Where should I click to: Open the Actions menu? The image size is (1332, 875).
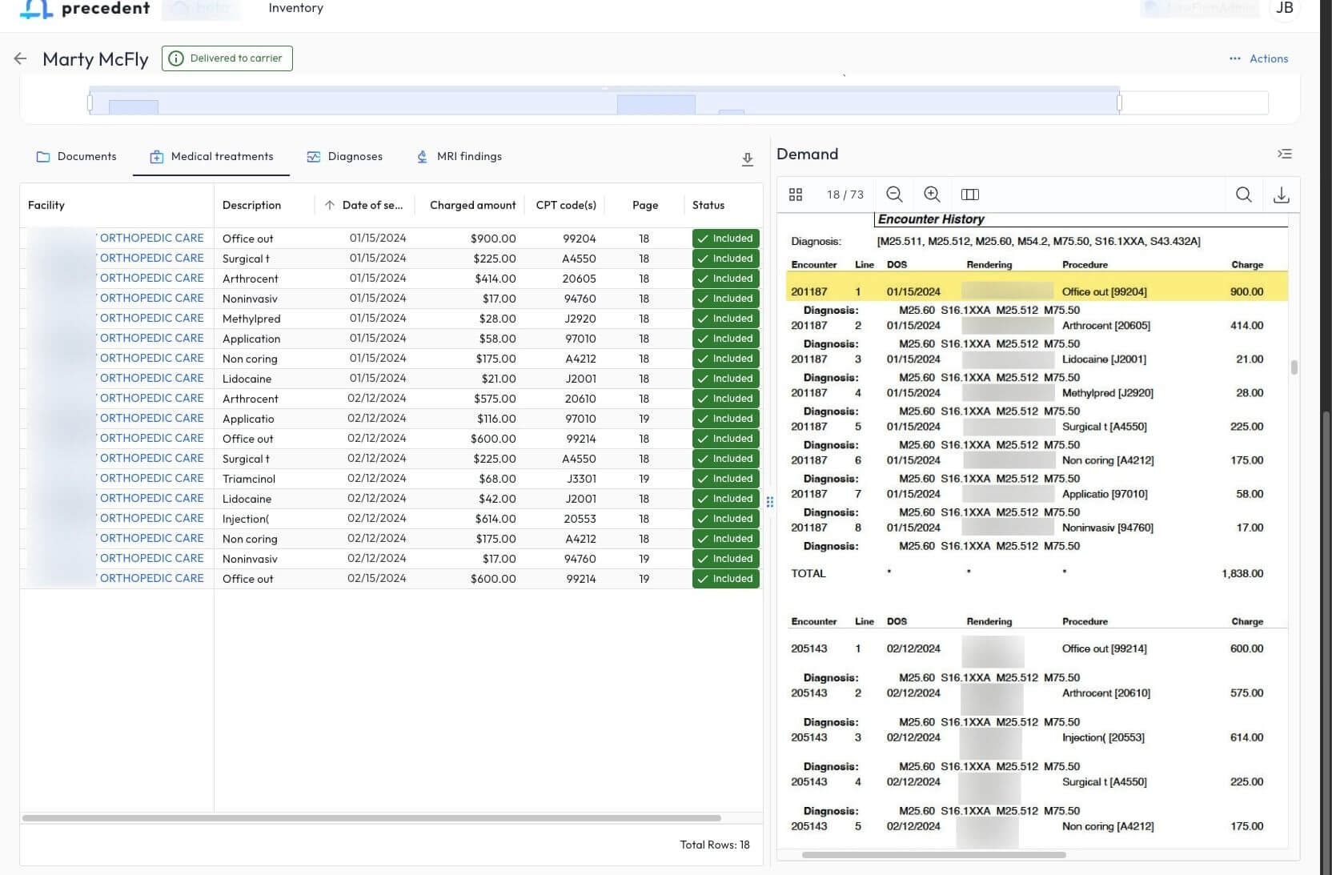(1258, 58)
